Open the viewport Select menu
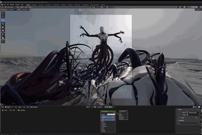The height and width of the screenshot is (135, 202). (22, 7)
